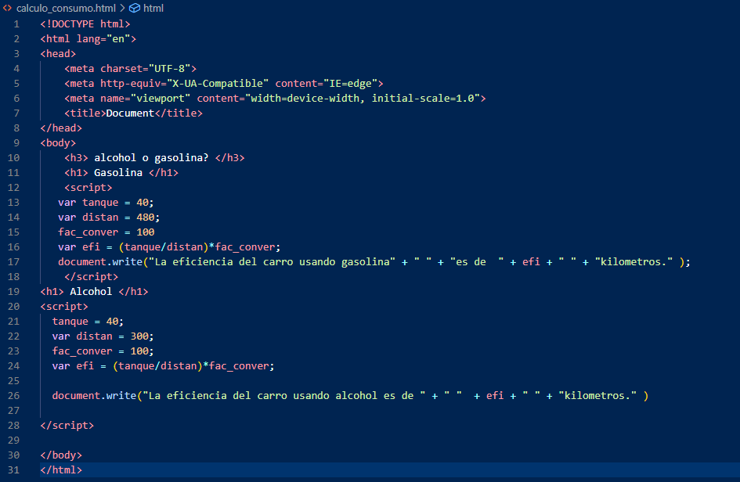Viewport: 740px width, 482px height.
Task: Click "var tanque = 40;" on line 13
Action: pyautogui.click(x=106, y=203)
